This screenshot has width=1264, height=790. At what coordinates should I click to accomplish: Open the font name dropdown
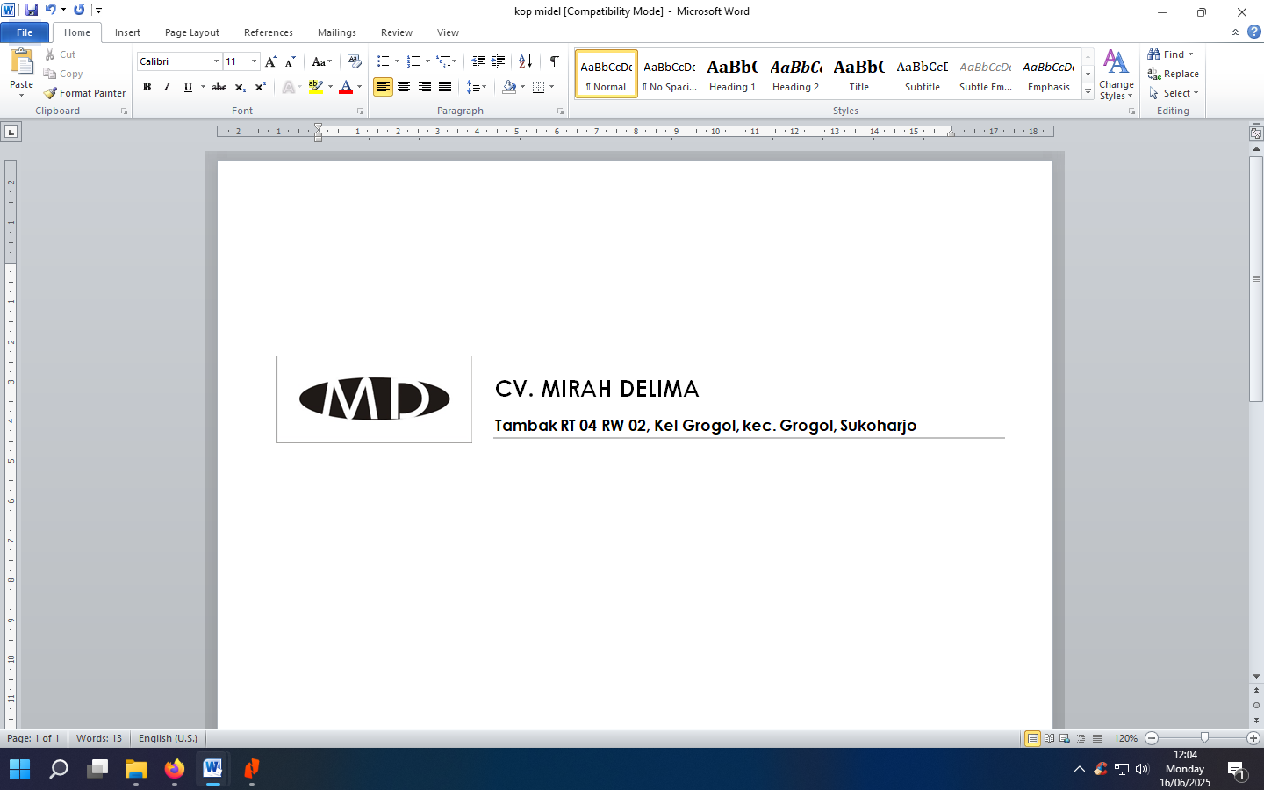pos(216,61)
